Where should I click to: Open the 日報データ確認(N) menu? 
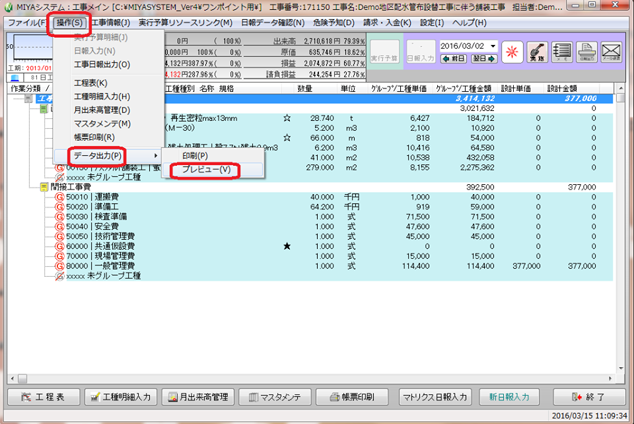tap(273, 22)
